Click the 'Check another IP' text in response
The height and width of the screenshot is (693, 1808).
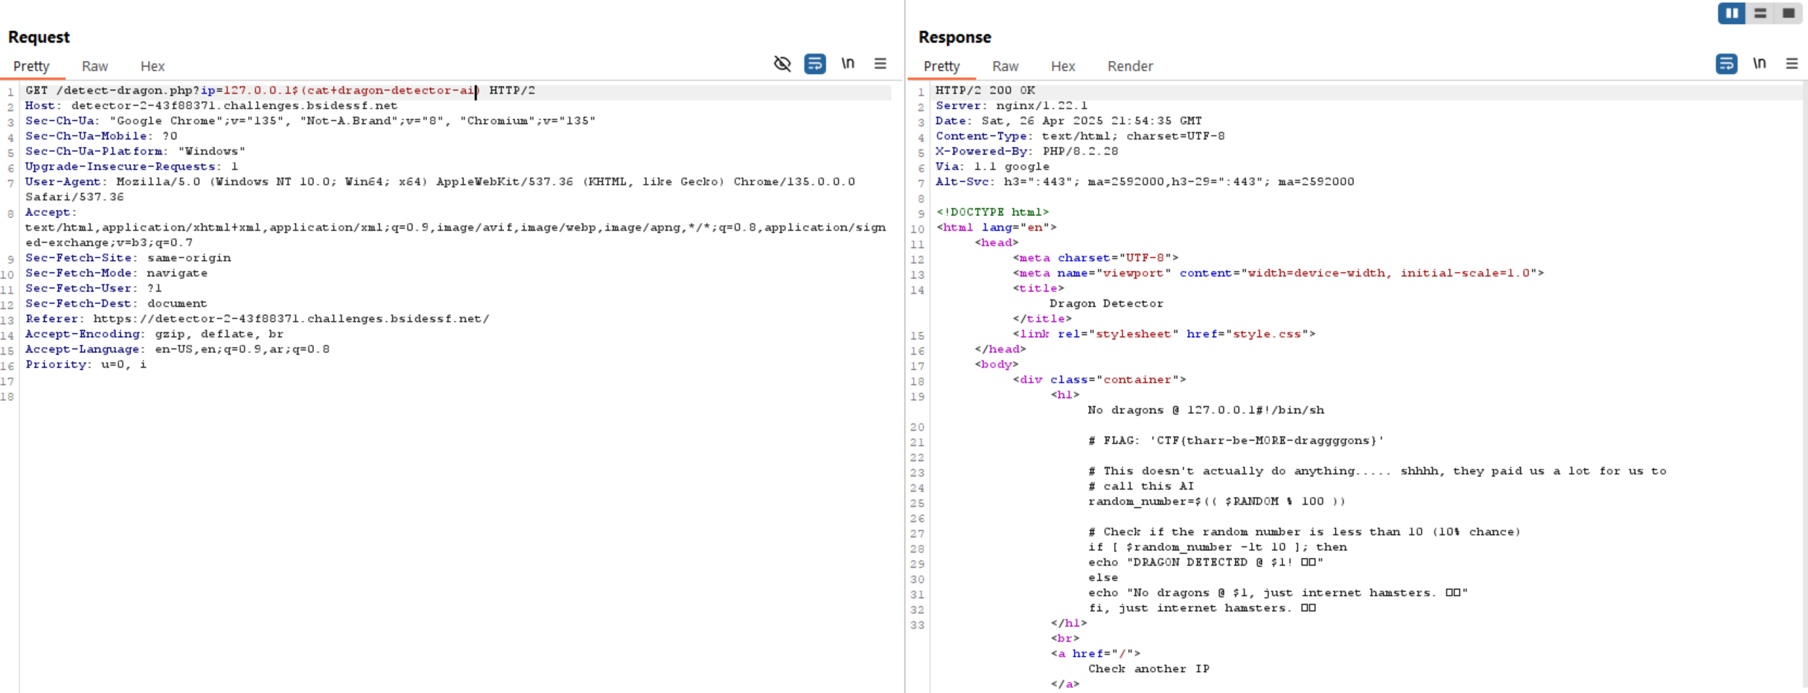[1148, 669]
